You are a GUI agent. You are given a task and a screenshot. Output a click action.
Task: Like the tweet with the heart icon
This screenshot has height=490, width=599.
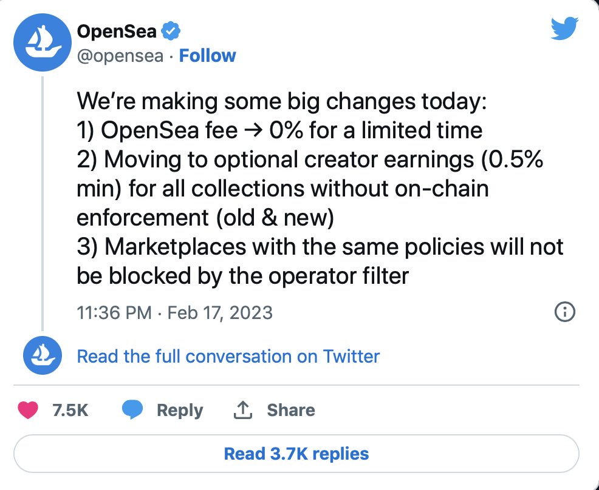point(28,410)
